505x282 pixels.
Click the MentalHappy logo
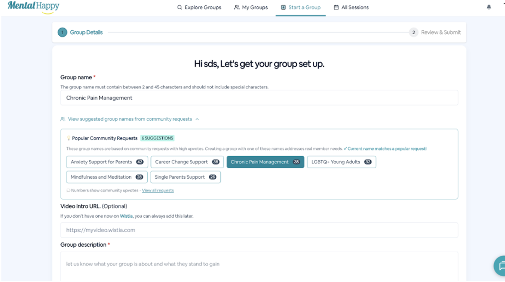tap(33, 6)
